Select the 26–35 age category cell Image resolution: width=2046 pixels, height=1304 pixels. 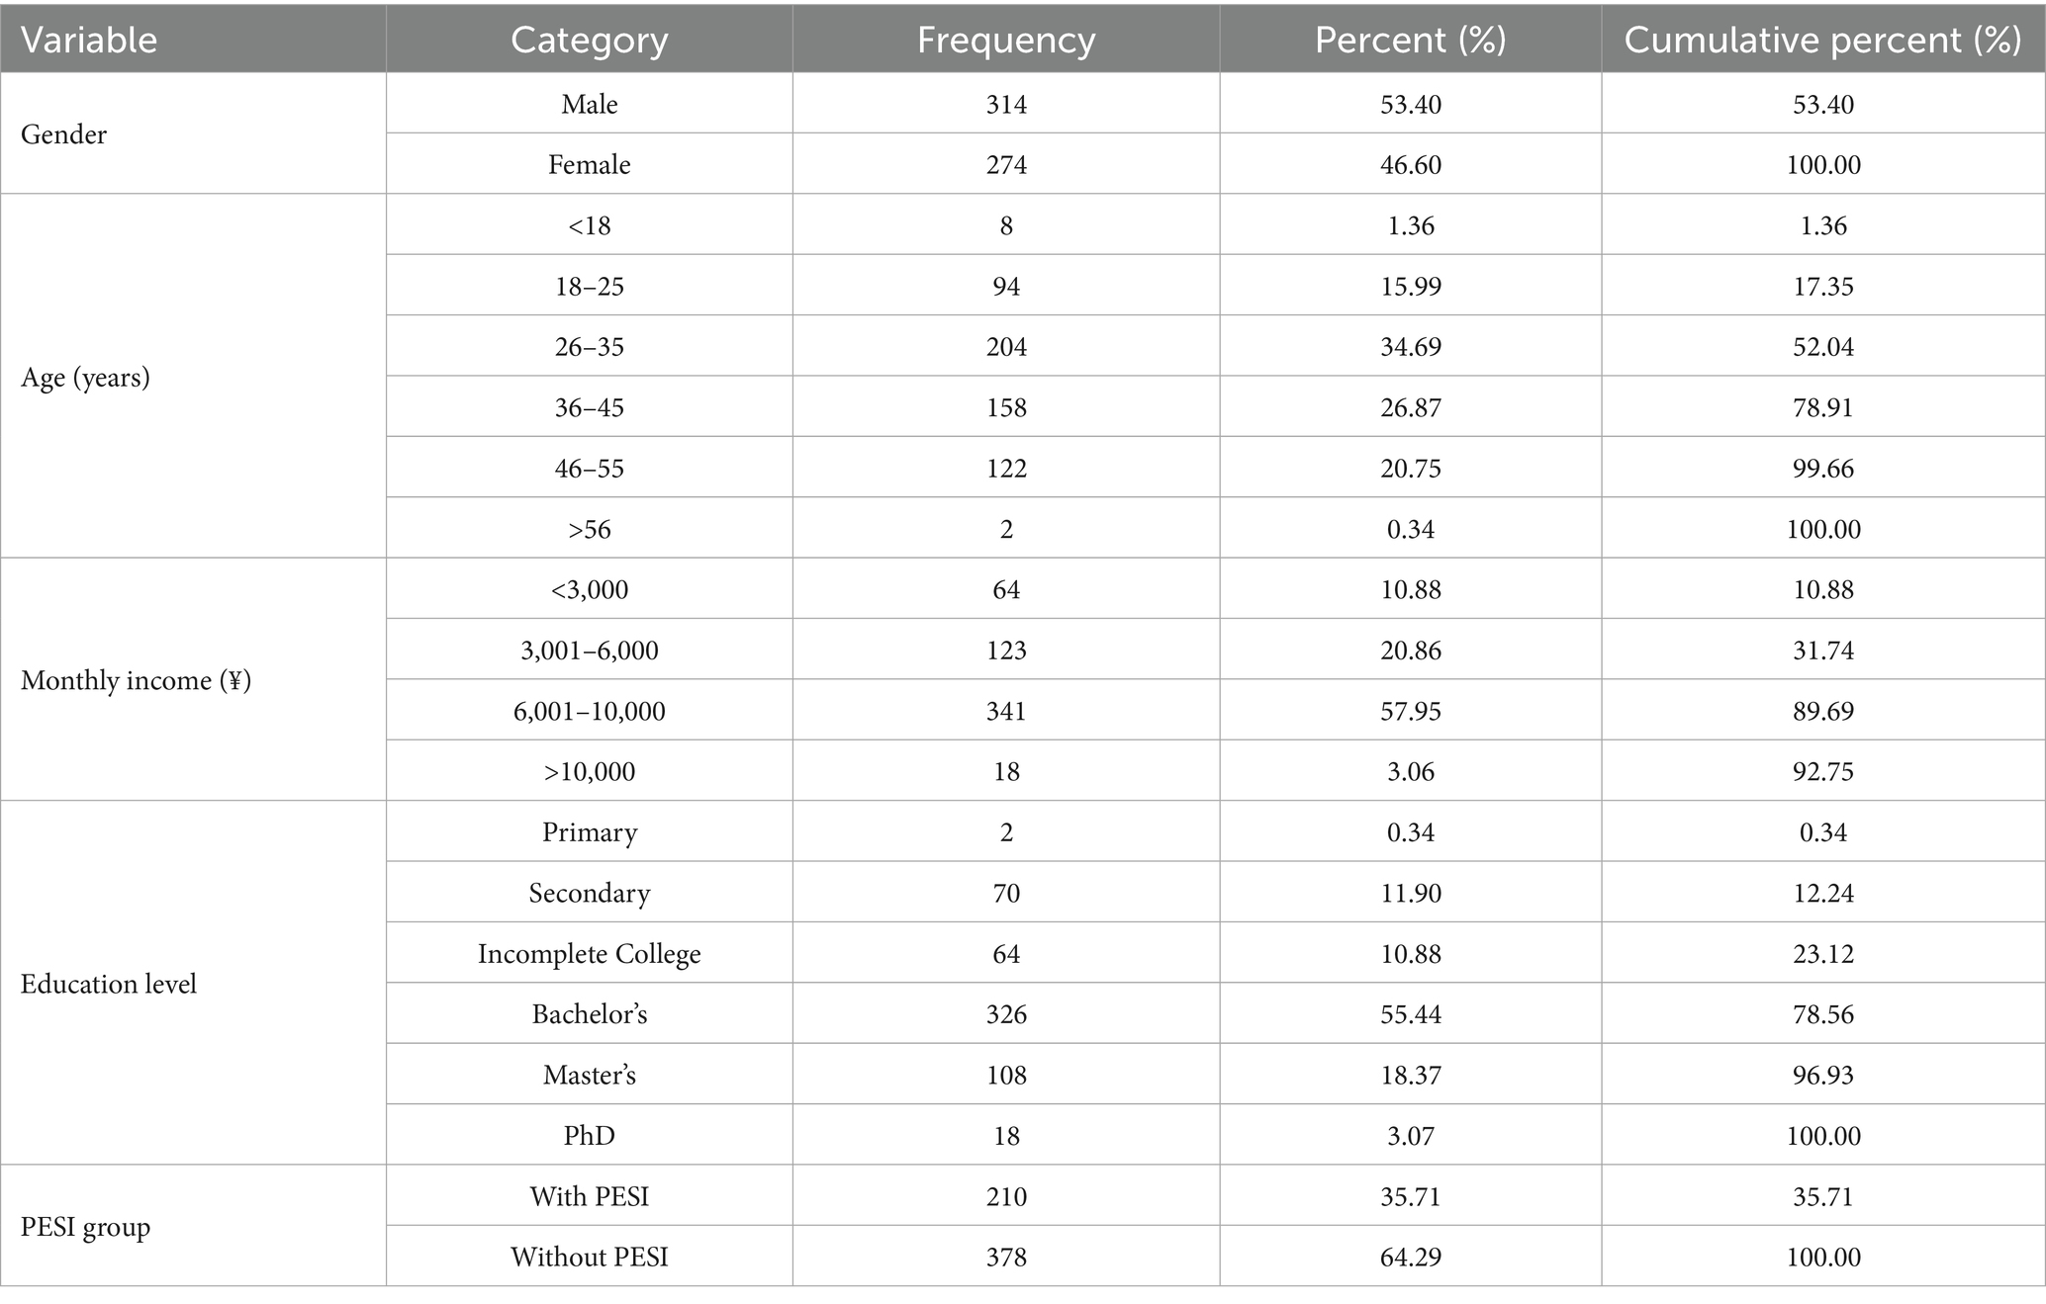point(589,347)
